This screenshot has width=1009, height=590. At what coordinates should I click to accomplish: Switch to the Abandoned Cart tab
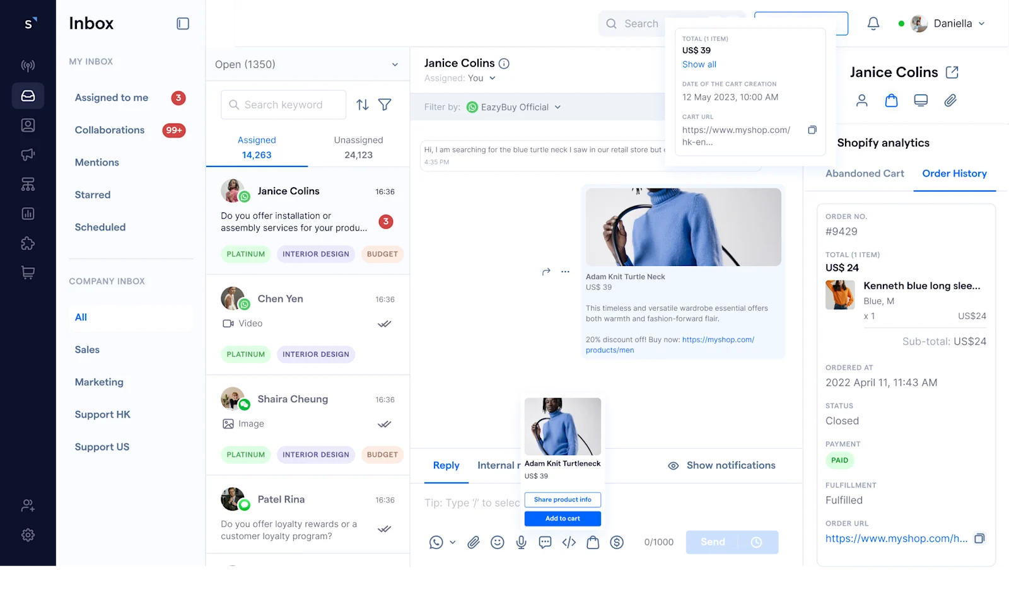864,173
